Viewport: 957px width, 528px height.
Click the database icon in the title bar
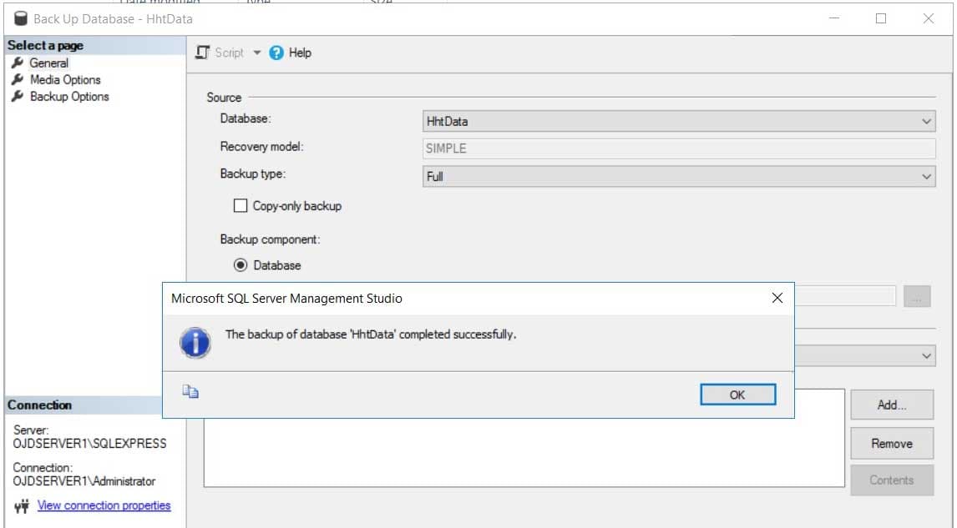(21, 18)
